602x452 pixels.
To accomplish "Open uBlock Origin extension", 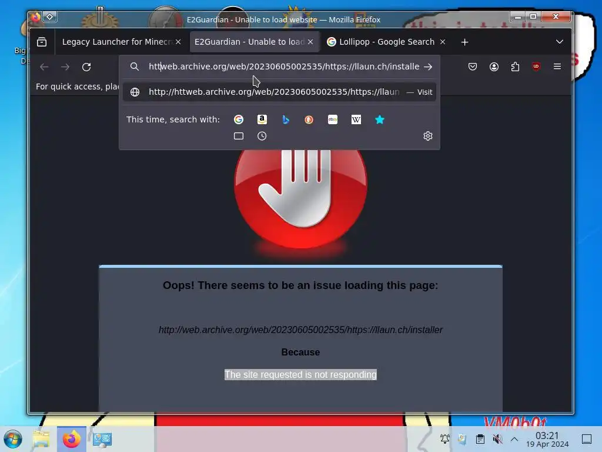I will 536,67.
